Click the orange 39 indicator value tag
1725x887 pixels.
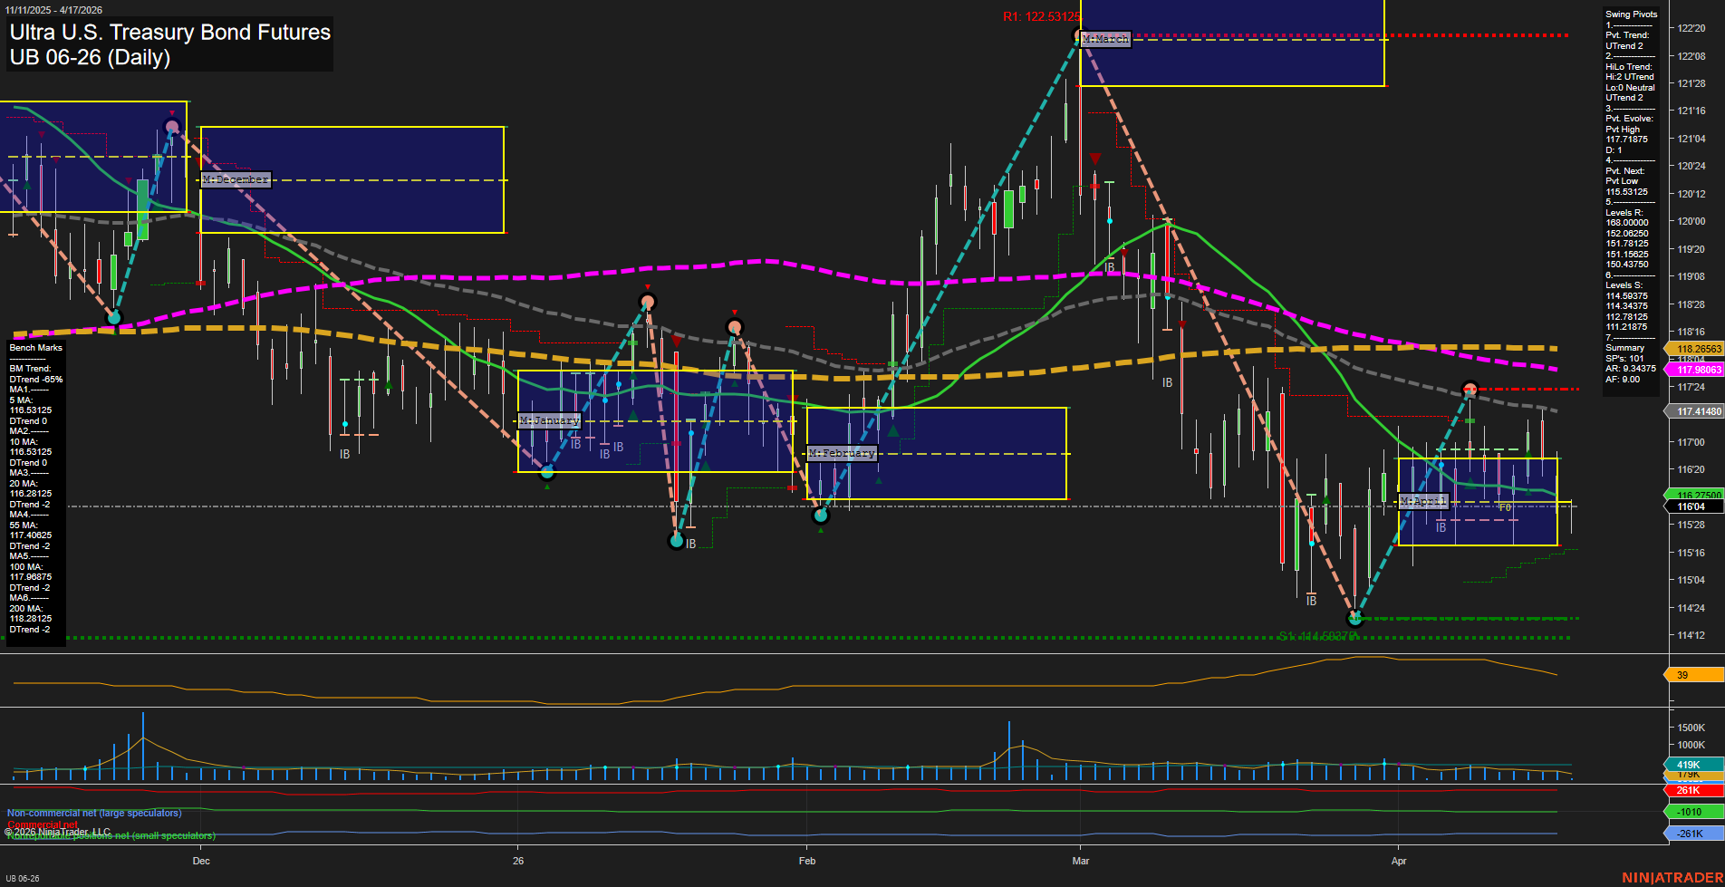pyautogui.click(x=1692, y=675)
